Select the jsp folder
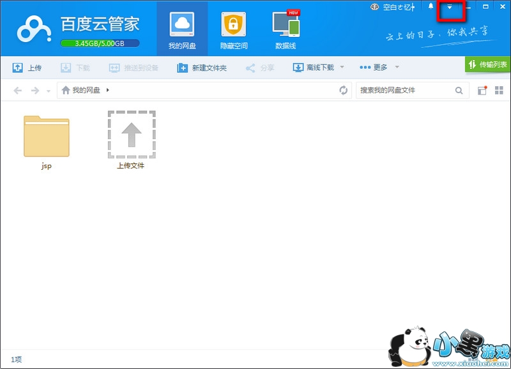Viewport: 511px width, 369px height. pyautogui.click(x=46, y=142)
